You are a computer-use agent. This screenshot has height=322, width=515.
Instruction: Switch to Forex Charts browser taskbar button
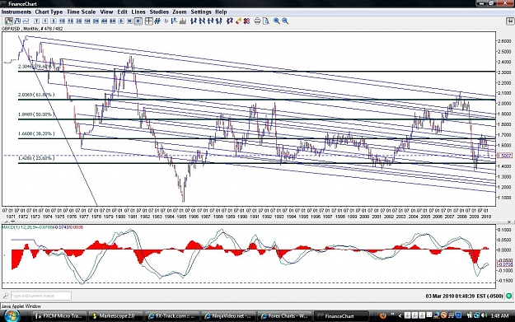click(x=285, y=316)
